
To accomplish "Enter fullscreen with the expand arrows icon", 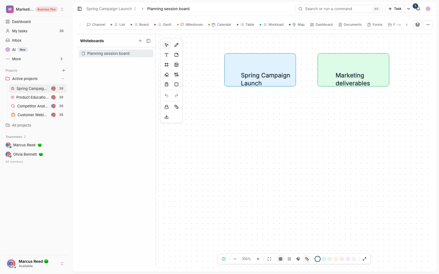I will [x=364, y=259].
